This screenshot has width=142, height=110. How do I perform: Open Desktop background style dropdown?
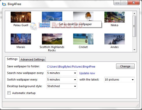click(62, 86)
